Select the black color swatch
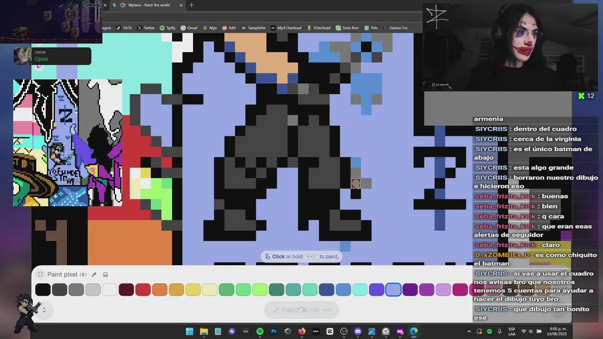 coord(43,290)
